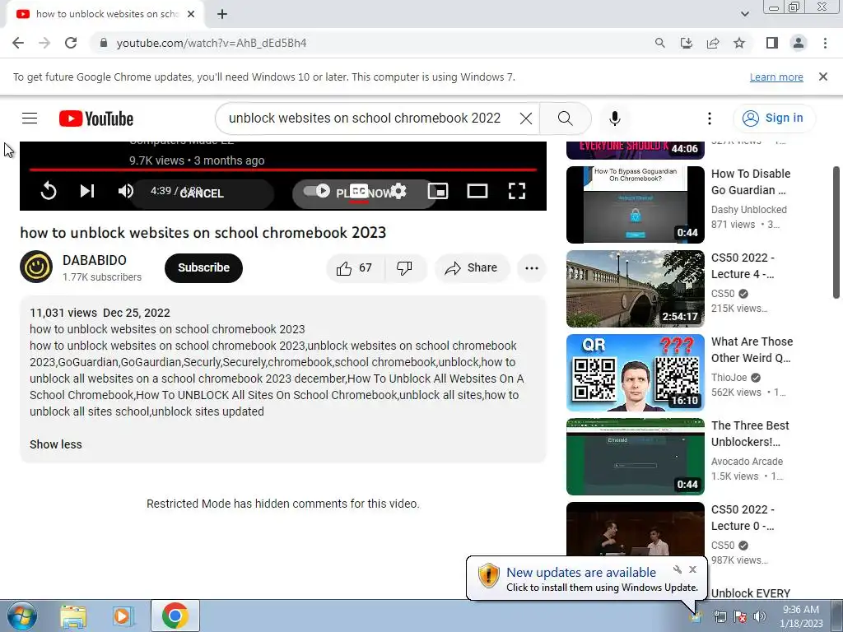The image size is (843, 632).
Task: Open Chrome zoom magnifier icon
Action: 659,43
